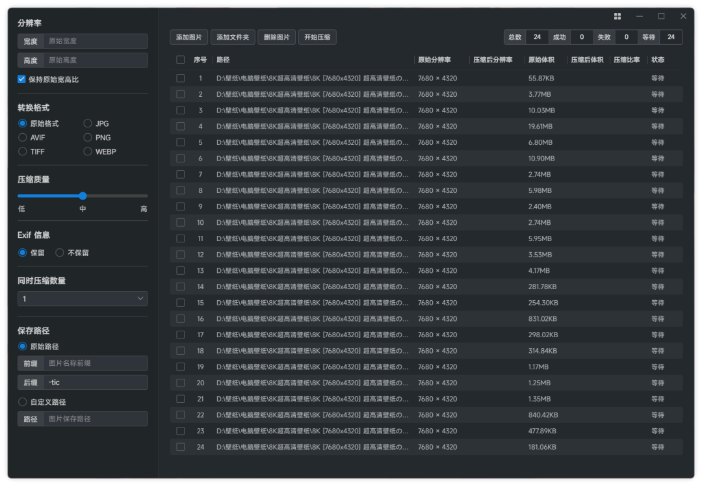Image resolution: width=702 pixels, height=486 pixels.
Task: Click the maximize window icon
Action: [661, 16]
